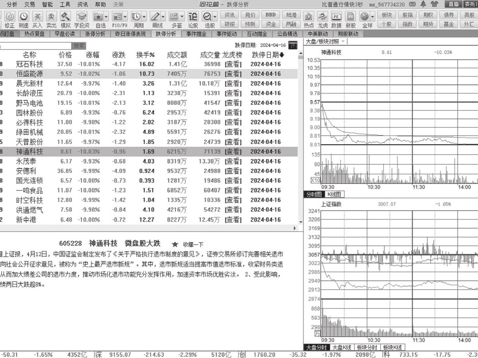Expand the 选股 dropdown arrow
The width and height of the screenshot is (478, 358).
point(215,17)
